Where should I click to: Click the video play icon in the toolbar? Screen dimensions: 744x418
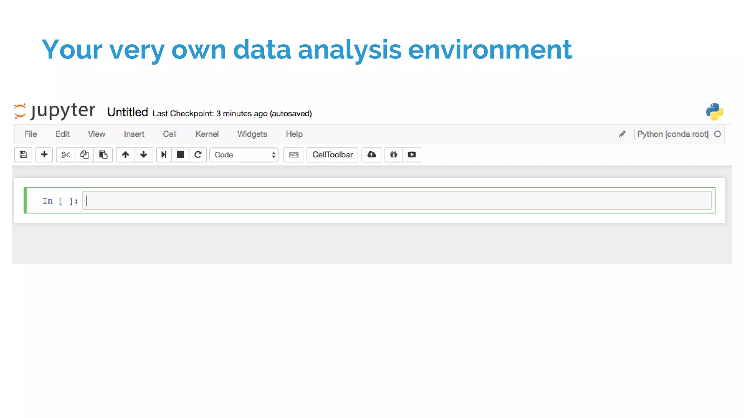[412, 155]
